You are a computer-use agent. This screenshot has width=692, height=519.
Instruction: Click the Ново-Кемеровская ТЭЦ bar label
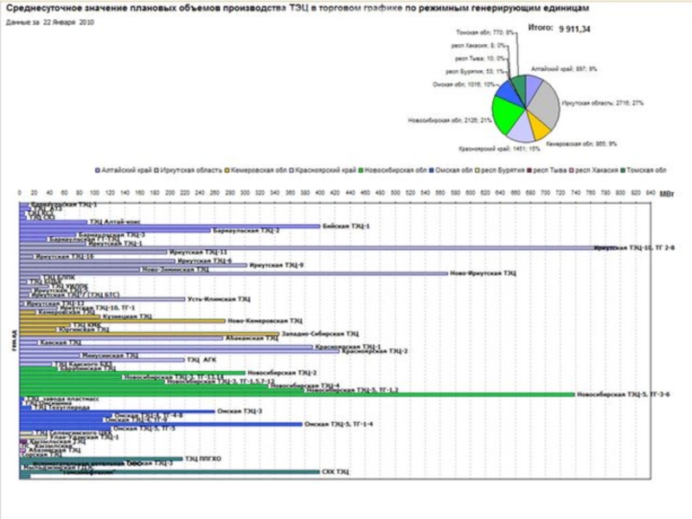pos(265,321)
